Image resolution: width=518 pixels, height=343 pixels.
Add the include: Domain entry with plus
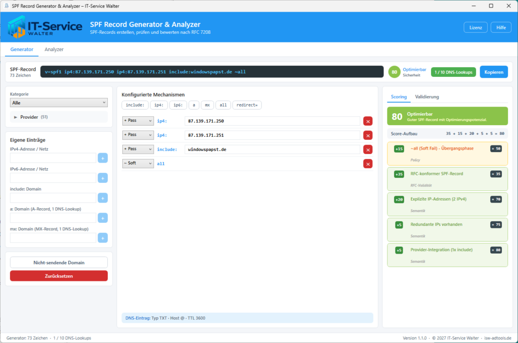click(x=103, y=198)
